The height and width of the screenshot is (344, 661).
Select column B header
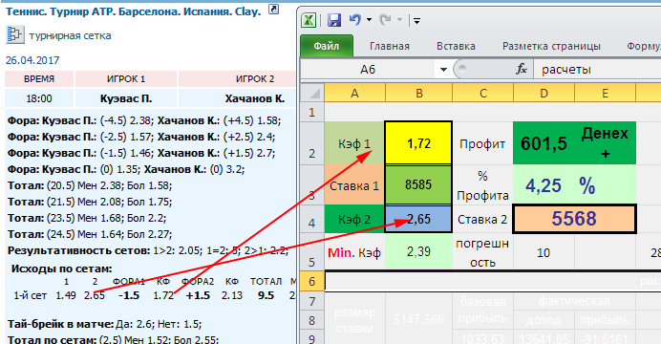coord(418,93)
